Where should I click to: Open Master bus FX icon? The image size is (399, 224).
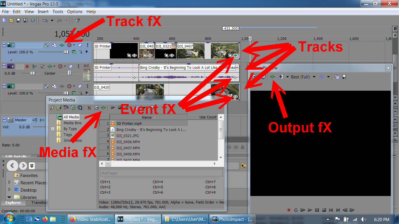(42, 120)
